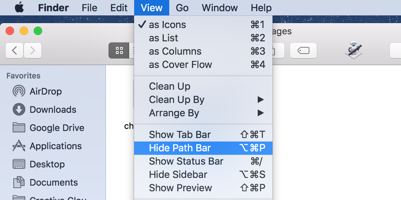Screen dimensions: 401x200
Task: Open the Go menu
Action: 182,8
